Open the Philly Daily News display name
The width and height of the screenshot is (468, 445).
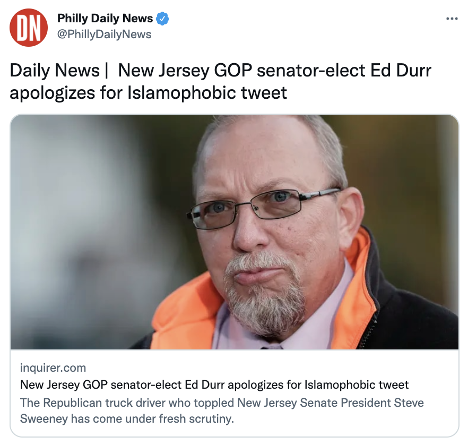(x=105, y=19)
